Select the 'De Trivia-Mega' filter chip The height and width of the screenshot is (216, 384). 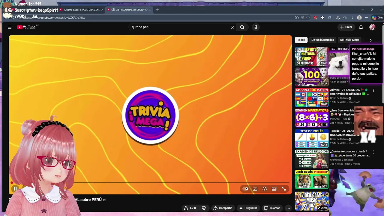click(x=349, y=40)
